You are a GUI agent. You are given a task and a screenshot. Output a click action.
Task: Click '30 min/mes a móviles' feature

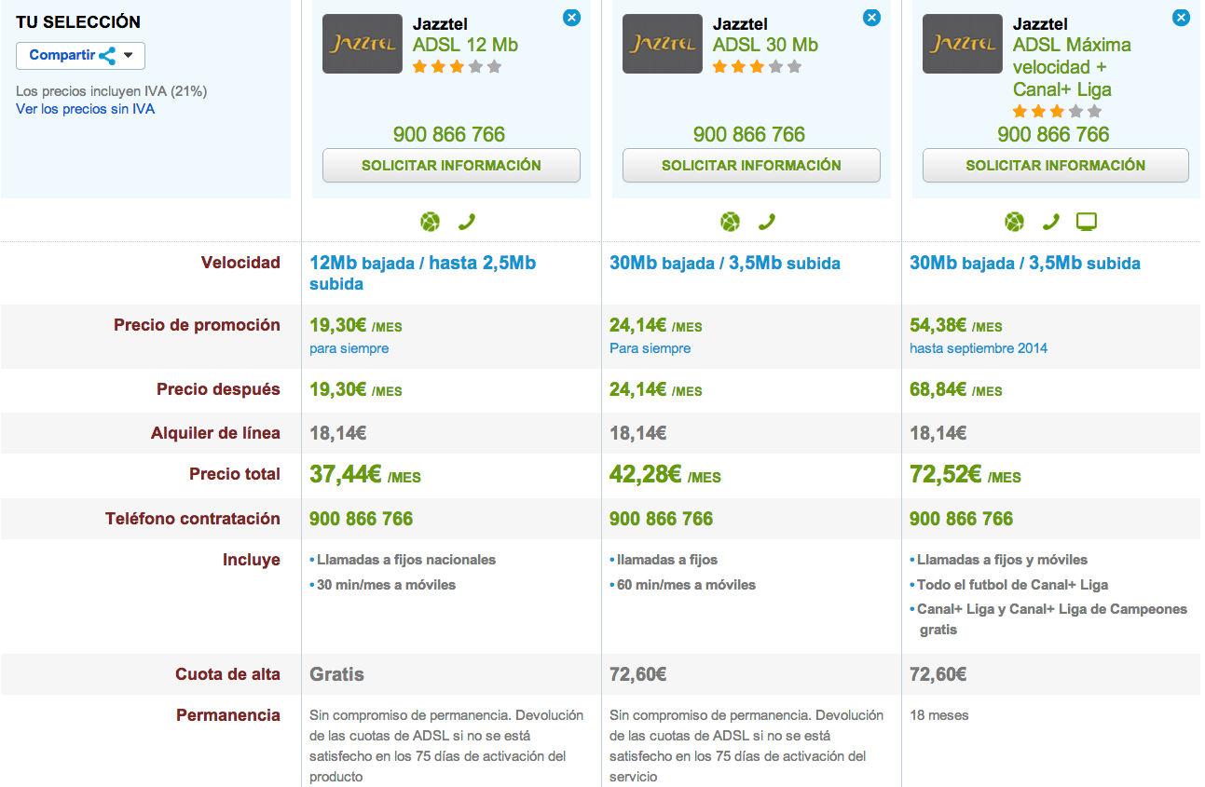(386, 585)
